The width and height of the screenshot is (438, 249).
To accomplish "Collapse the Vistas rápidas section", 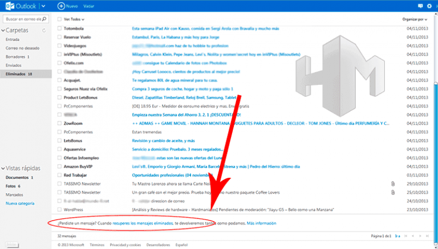I will 3,168.
